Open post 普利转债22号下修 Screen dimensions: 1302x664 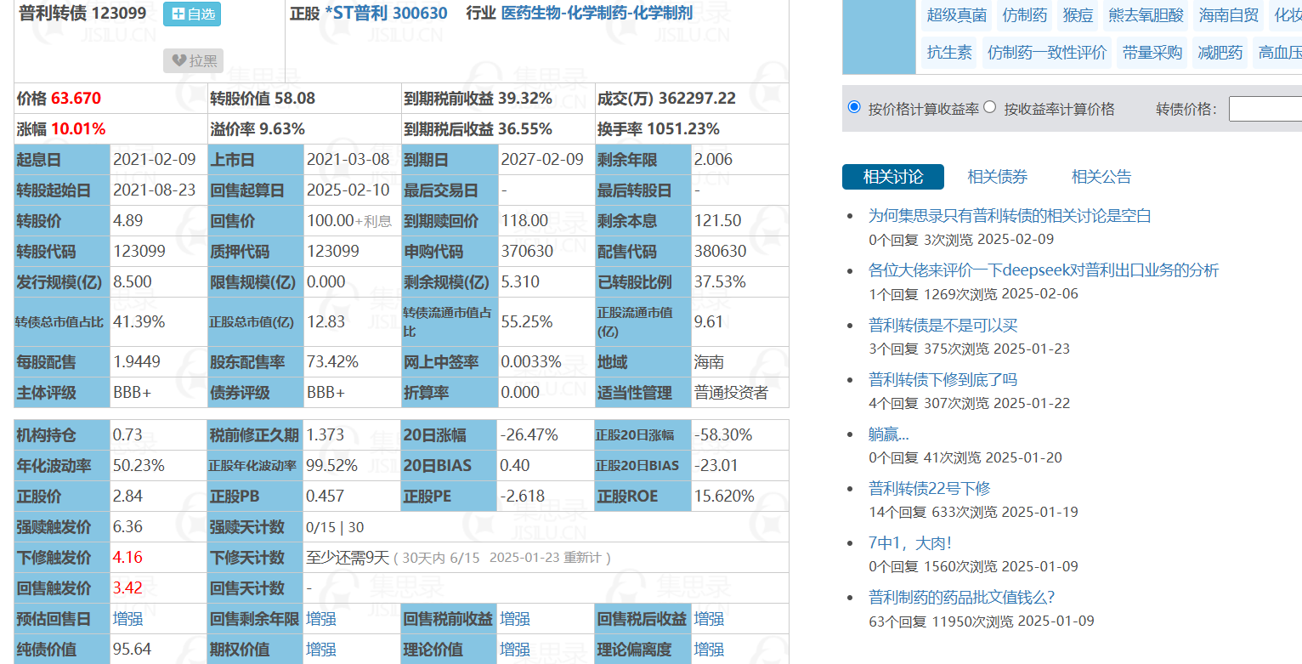(x=930, y=488)
